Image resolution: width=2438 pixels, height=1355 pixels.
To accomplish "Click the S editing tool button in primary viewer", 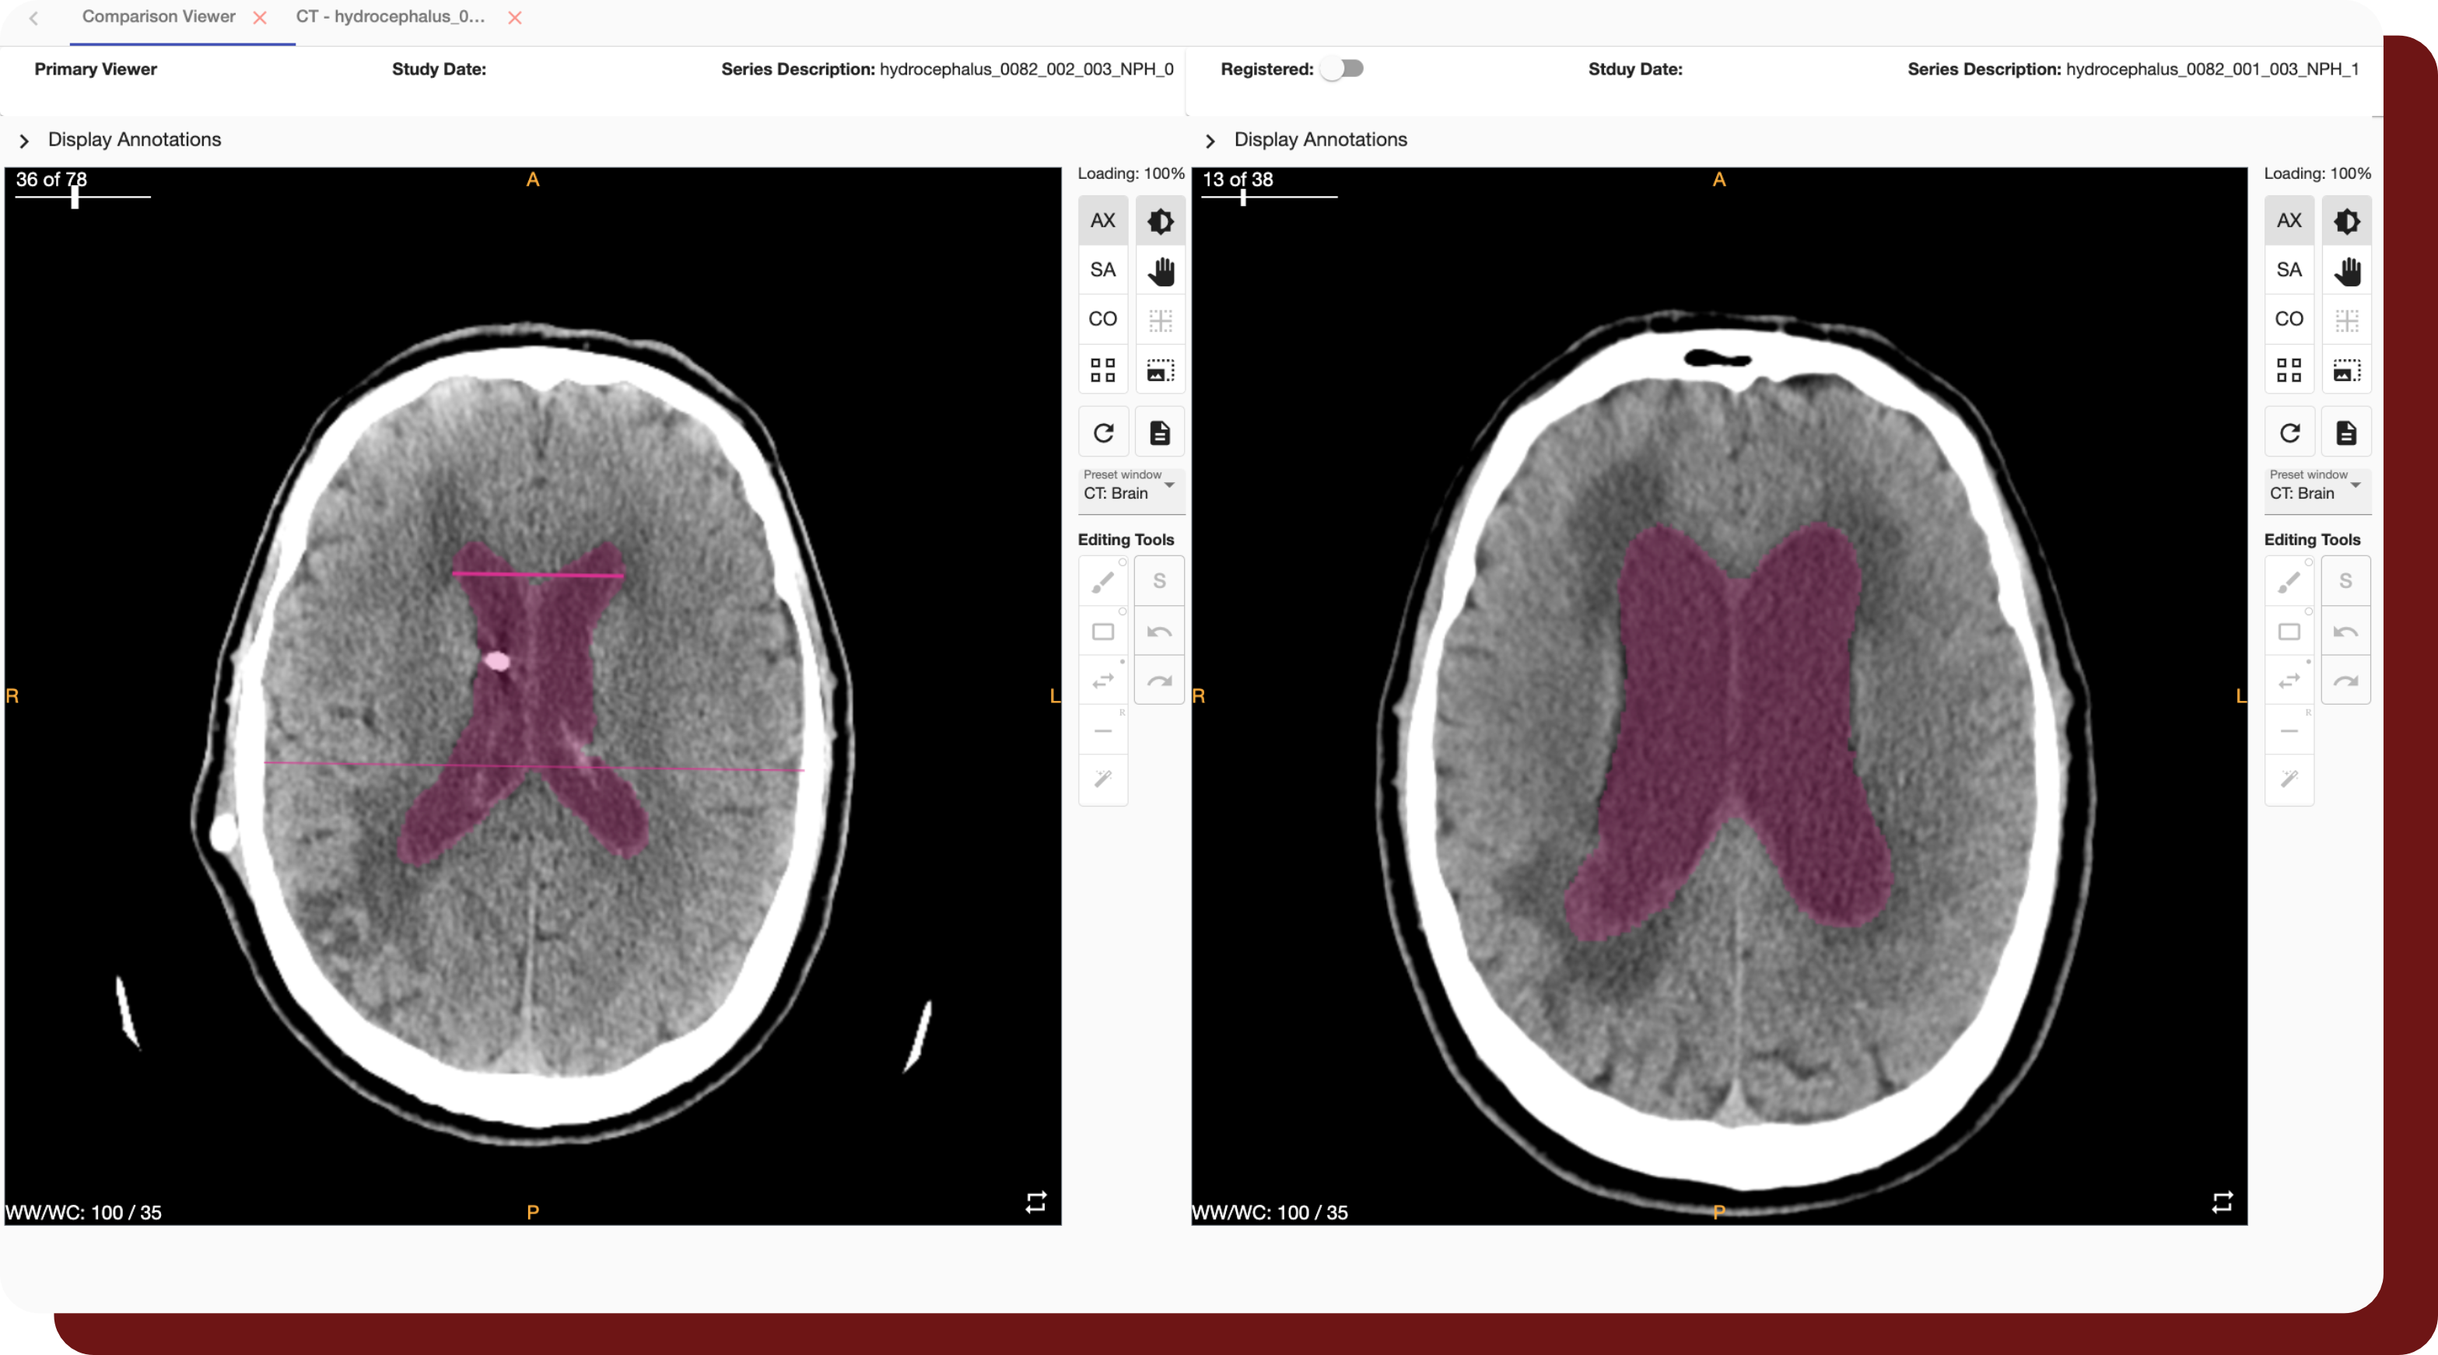I will click(x=1159, y=581).
